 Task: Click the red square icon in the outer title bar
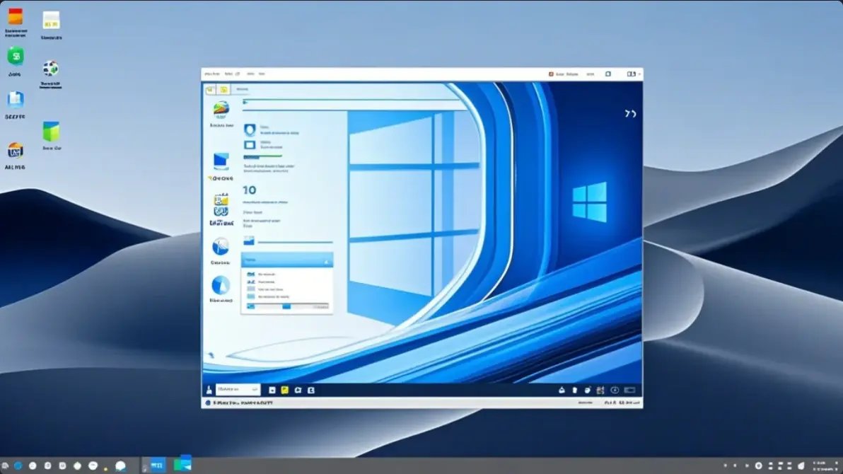point(551,74)
